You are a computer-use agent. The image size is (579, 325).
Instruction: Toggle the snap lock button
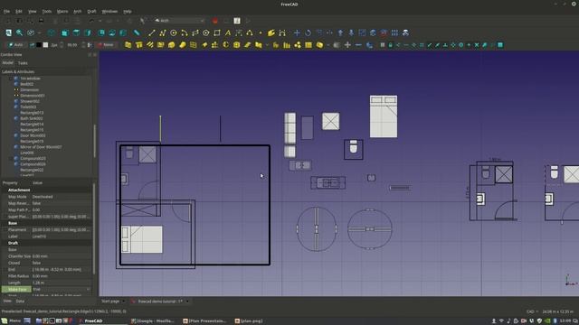(x=390, y=45)
